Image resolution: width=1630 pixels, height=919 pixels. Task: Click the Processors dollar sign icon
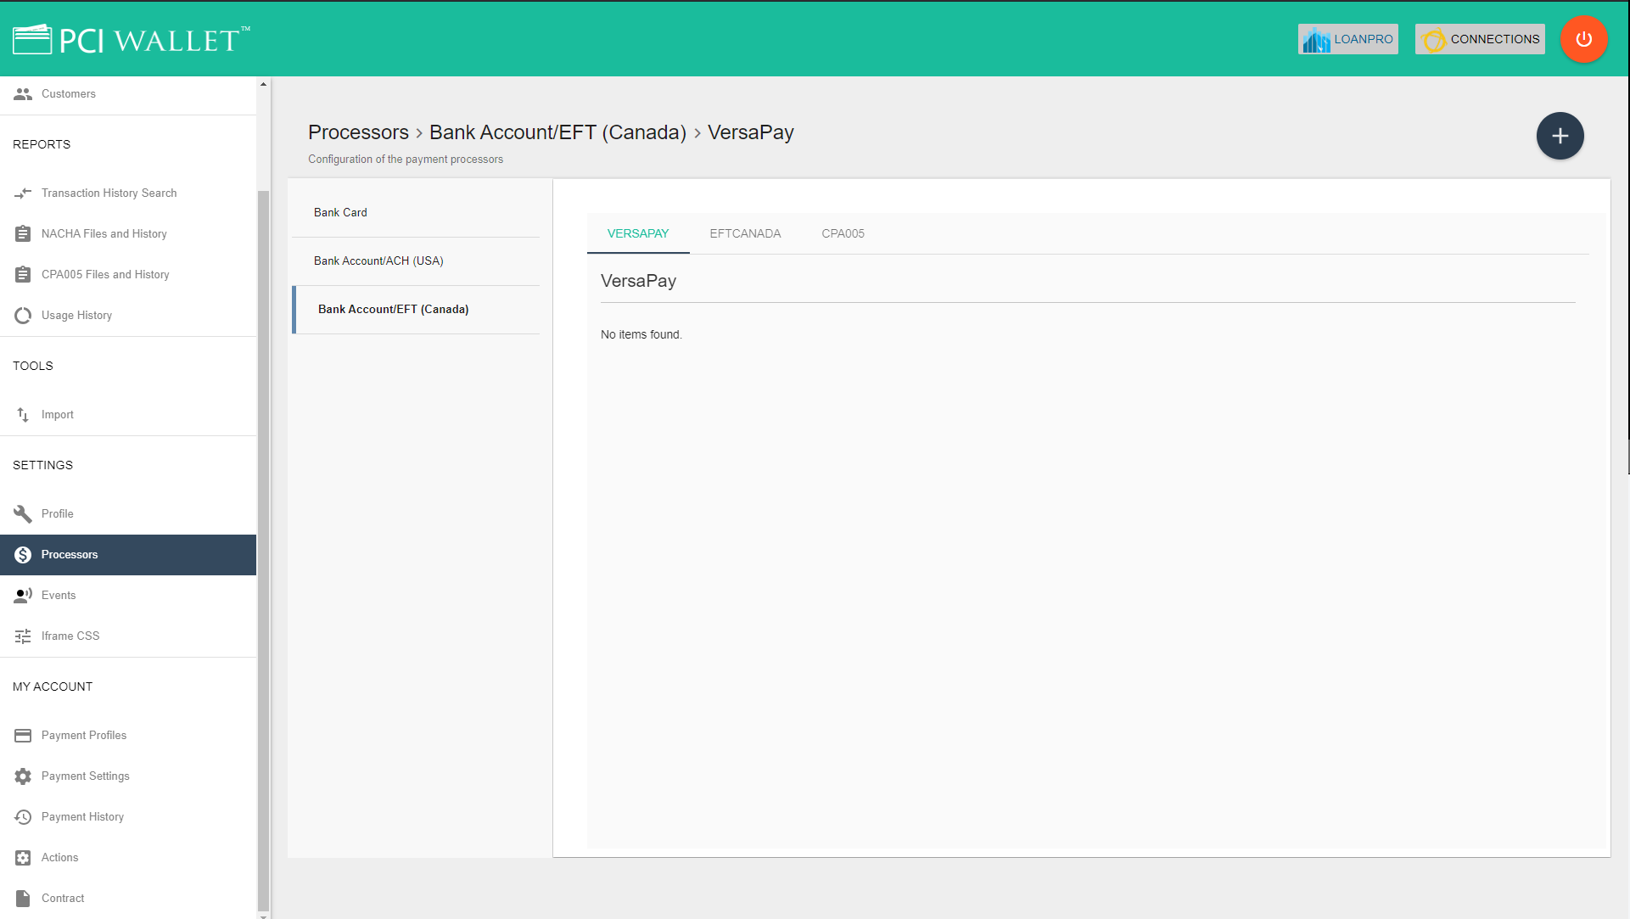click(x=23, y=555)
